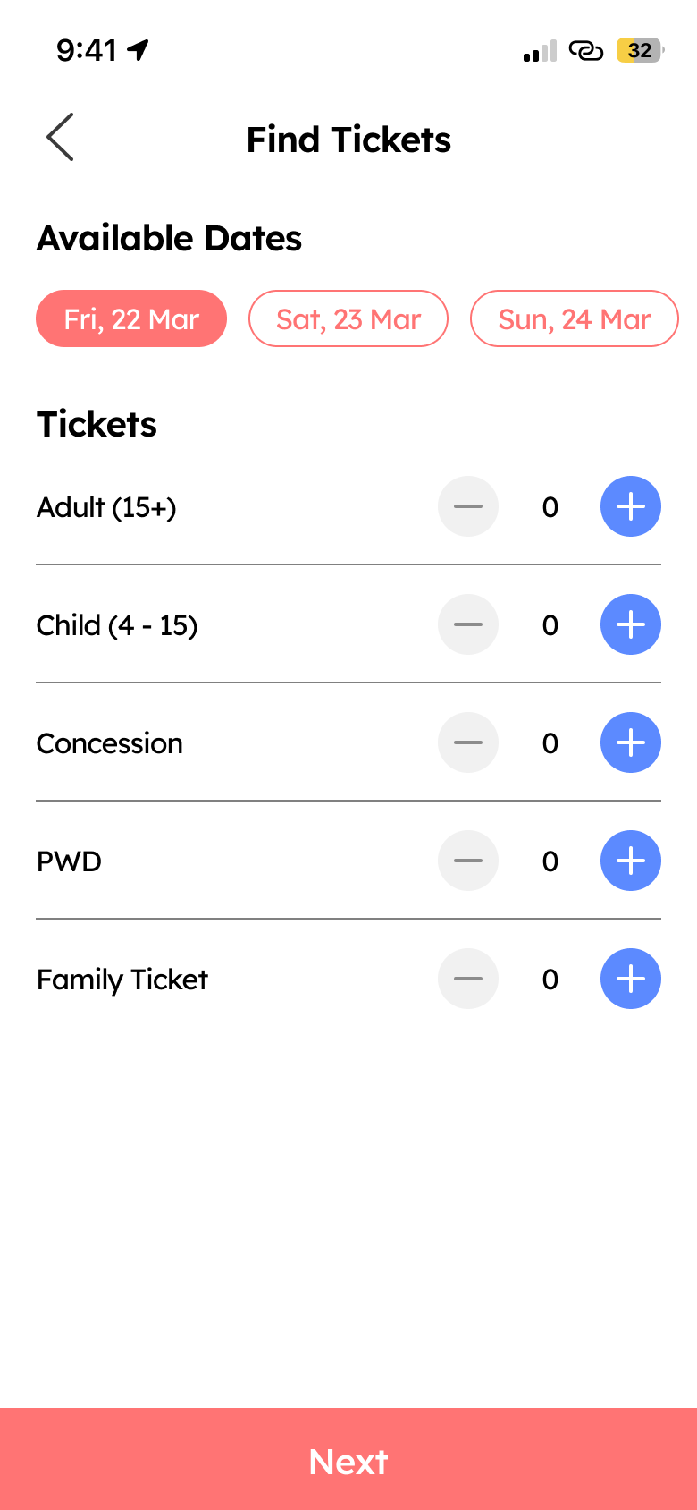This screenshot has width=697, height=1510.
Task: Add a PWD ticket
Action: click(630, 861)
